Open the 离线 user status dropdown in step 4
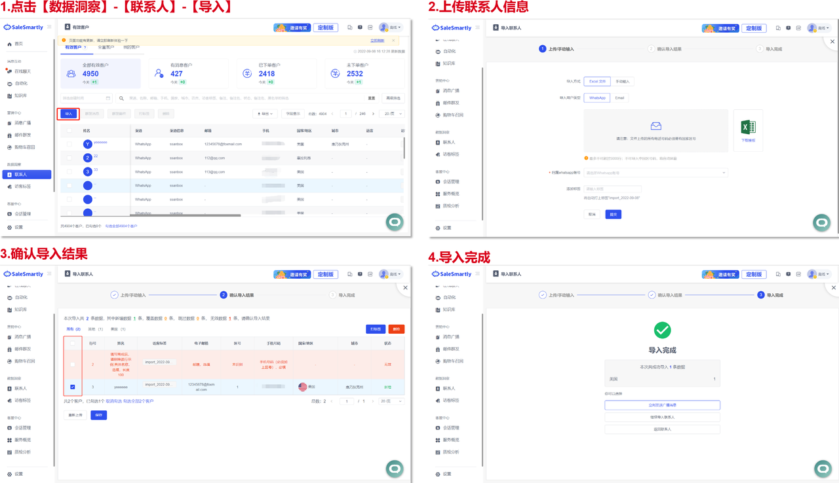Image resolution: width=839 pixels, height=483 pixels. [819, 274]
